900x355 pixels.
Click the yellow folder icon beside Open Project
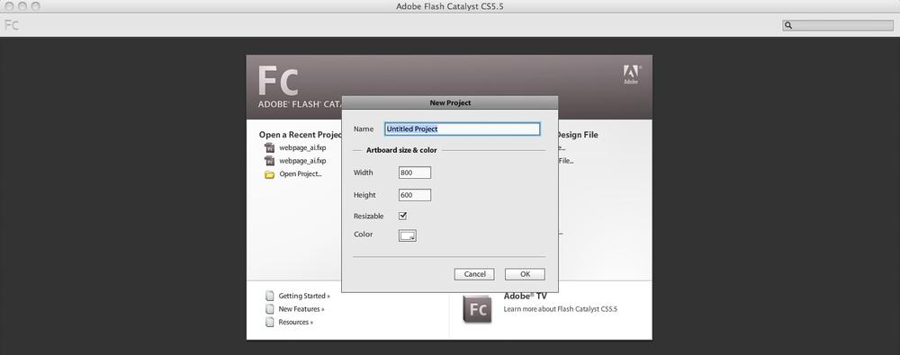(x=269, y=174)
